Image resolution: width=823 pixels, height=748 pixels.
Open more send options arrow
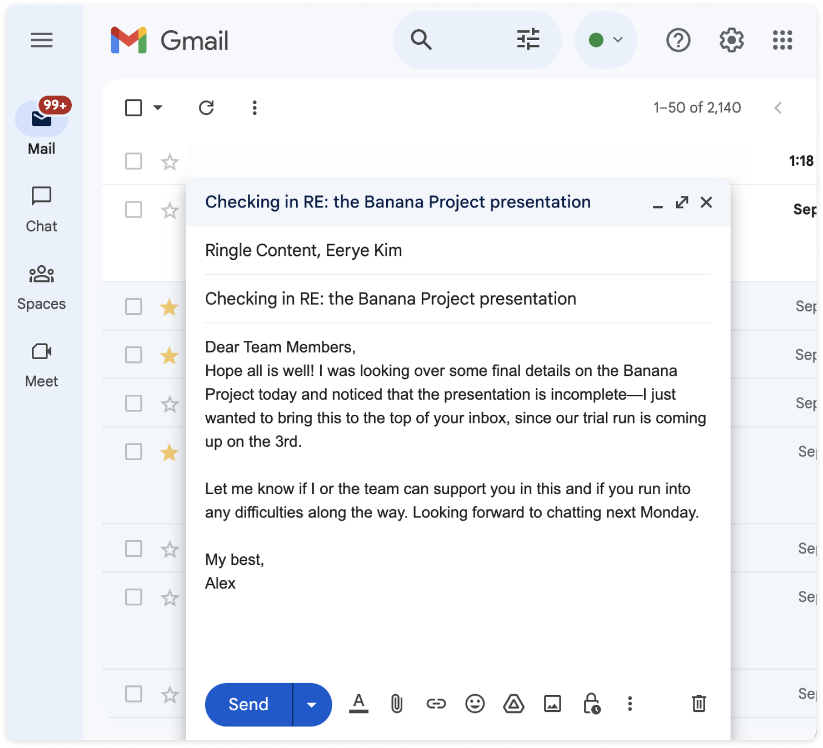click(x=312, y=704)
